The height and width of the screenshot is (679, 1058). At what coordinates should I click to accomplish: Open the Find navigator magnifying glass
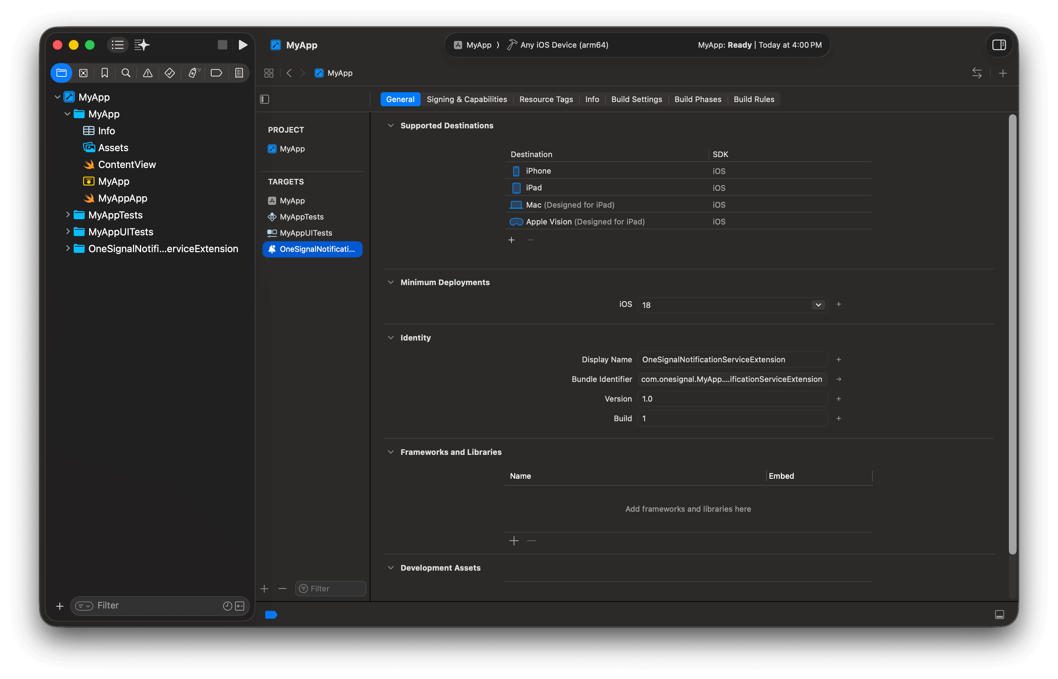(x=126, y=73)
